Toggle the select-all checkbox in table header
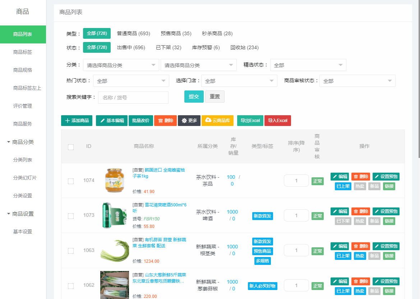The width and height of the screenshot is (420, 299). tap(71, 147)
